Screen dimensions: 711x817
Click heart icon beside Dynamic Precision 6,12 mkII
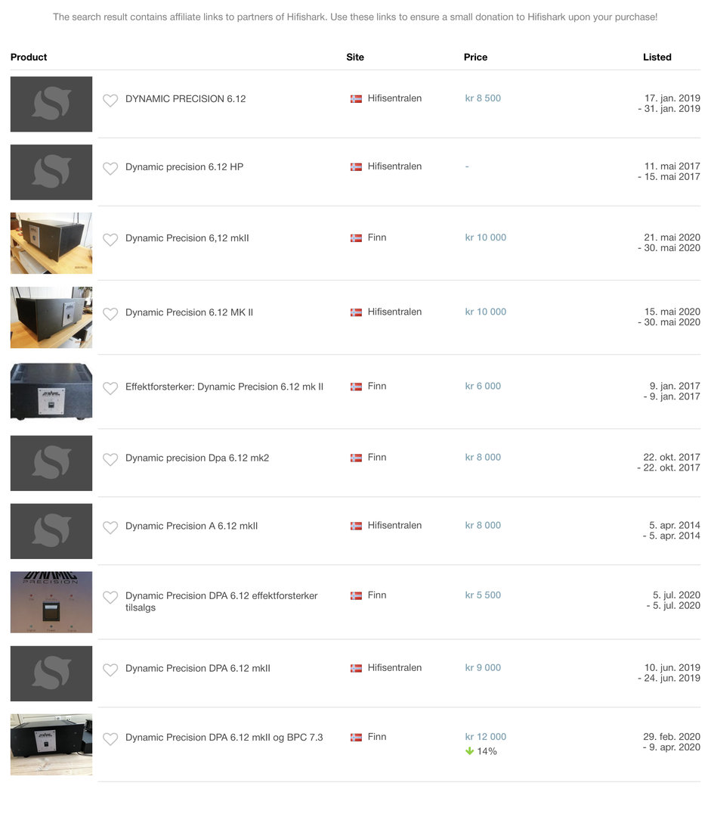[x=110, y=239]
